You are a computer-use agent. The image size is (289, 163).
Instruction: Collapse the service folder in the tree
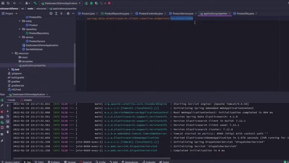pyautogui.click(x=19, y=37)
